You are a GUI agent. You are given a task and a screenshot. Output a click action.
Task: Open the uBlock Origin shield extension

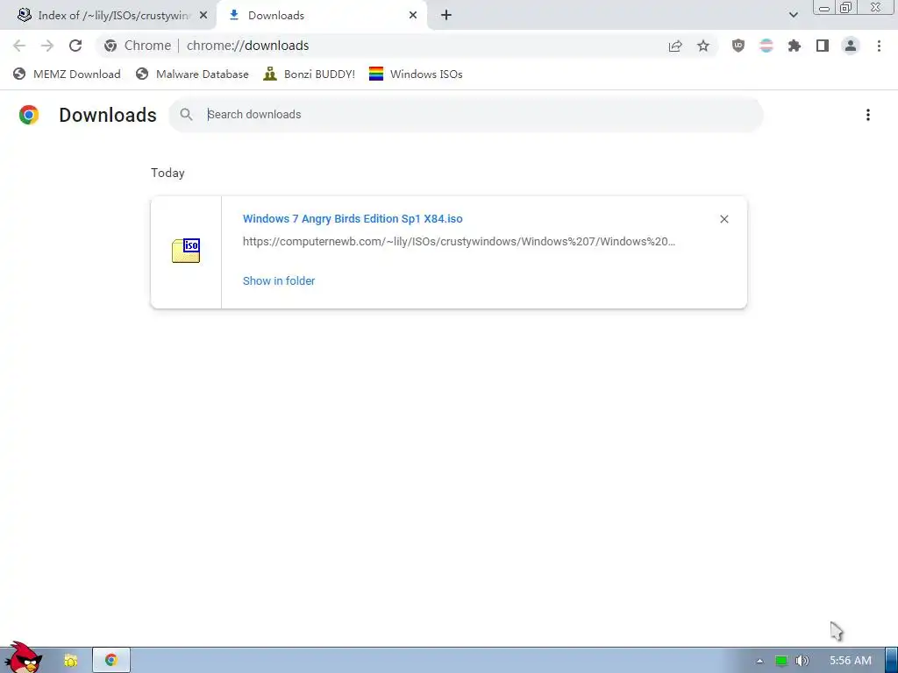tap(738, 46)
